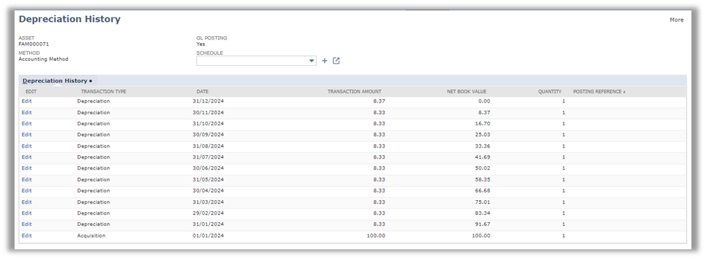This screenshot has width=706, height=259.
Task: Click the transaction amount 100.00
Action: click(376, 235)
